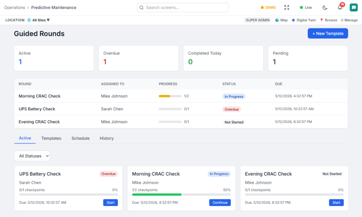Continue the Morning CRAC Check round
This screenshot has width=362, height=217.
pyautogui.click(x=220, y=202)
